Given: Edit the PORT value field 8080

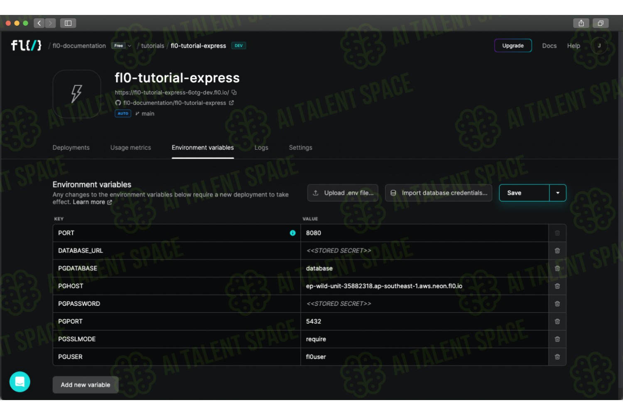Looking at the screenshot, I should click(x=424, y=233).
